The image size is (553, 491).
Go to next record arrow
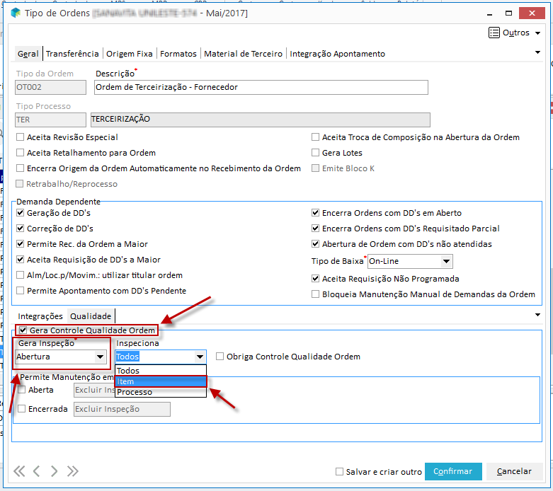coord(54,471)
